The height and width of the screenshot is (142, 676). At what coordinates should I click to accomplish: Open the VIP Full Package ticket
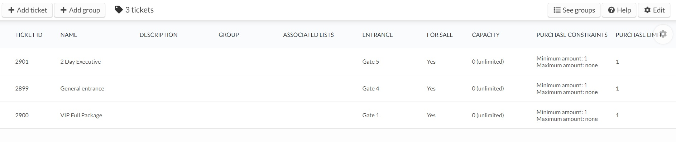pos(81,115)
